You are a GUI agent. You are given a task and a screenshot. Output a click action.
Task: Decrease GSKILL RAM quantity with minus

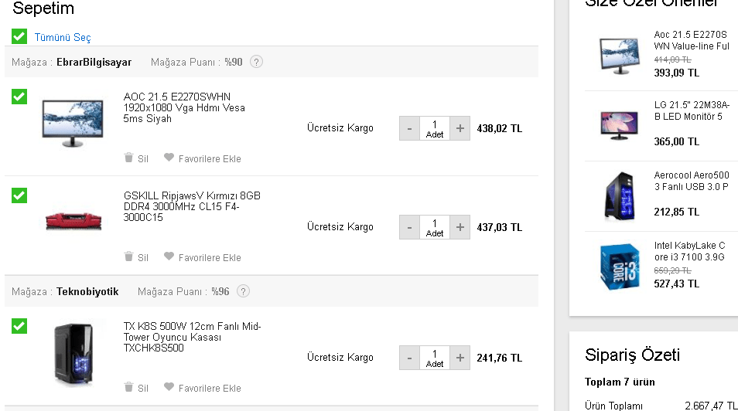pos(410,227)
